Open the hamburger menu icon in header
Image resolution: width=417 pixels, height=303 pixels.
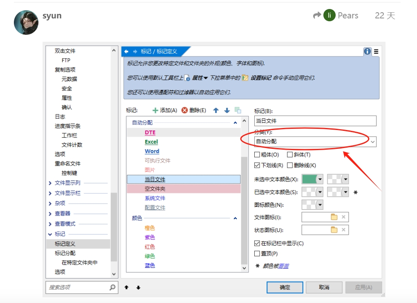pyautogui.click(x=376, y=52)
